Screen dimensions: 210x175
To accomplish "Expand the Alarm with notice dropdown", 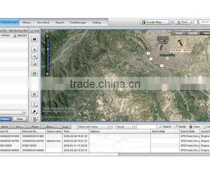I will (x=110, y=127).
